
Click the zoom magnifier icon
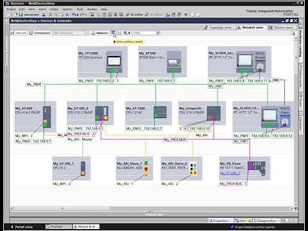click(126, 33)
